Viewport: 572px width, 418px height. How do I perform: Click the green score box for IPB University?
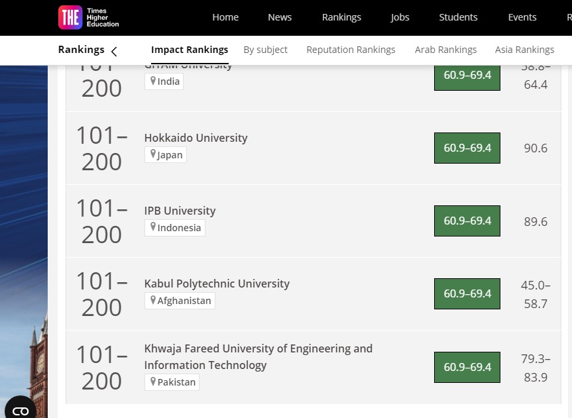[467, 221]
